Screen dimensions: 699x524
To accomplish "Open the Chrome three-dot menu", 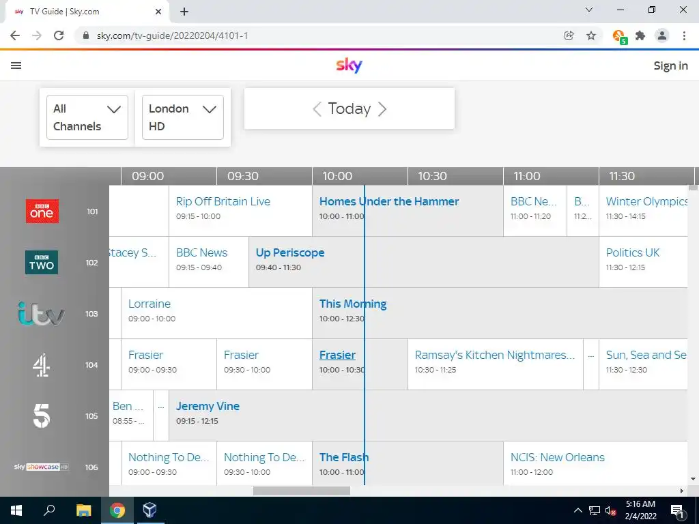I will [684, 35].
